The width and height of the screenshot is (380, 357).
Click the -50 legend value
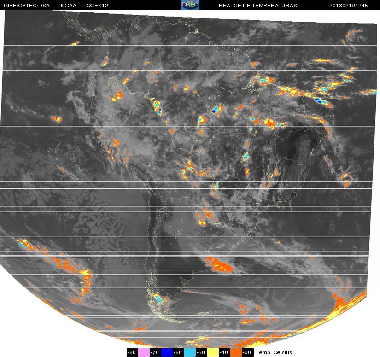(201, 352)
